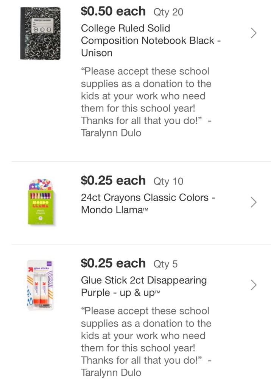Image resolution: width=271 pixels, height=388 pixels.
Task: Open crayons item details via chevron
Action: coord(254,202)
